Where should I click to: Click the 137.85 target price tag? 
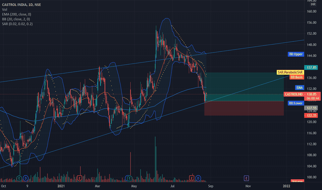tap(311, 68)
